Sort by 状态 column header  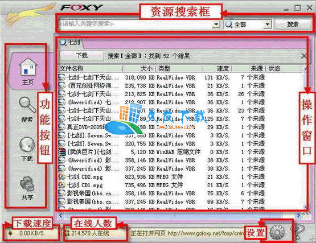click(285, 68)
